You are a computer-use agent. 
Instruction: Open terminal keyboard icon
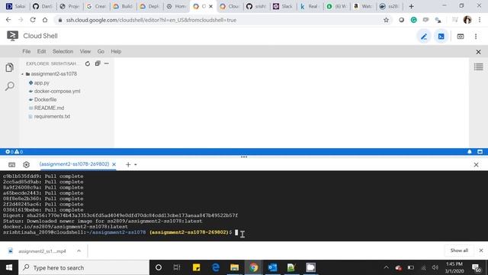tap(12, 165)
